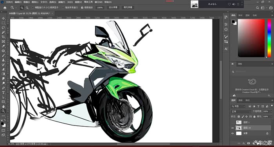Open the Layers panel flyout menu
274x147 pixels.
click(x=272, y=100)
